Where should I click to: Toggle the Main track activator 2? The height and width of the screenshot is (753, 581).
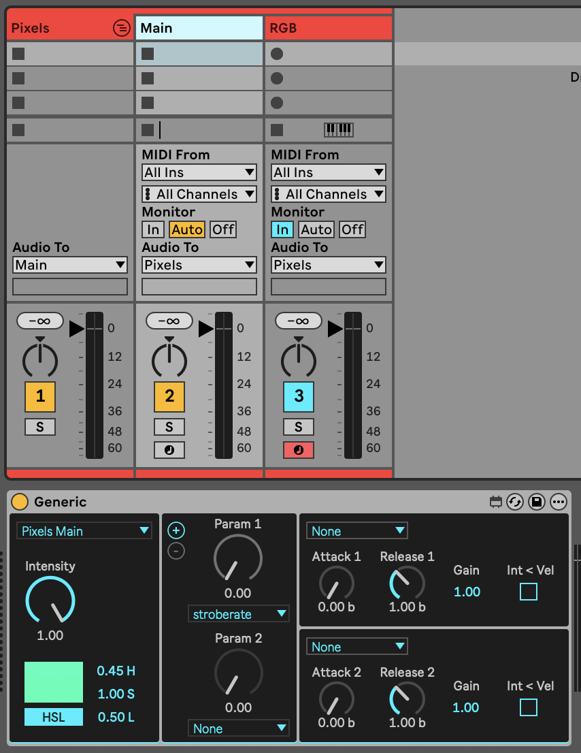(x=169, y=396)
